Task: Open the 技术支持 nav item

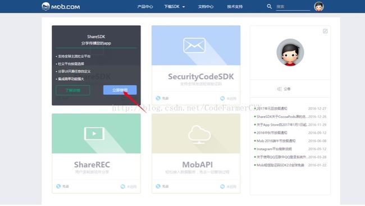Action: click(235, 7)
